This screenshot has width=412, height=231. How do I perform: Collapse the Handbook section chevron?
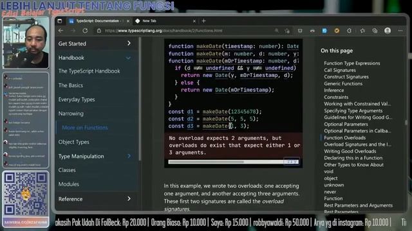[x=128, y=58]
